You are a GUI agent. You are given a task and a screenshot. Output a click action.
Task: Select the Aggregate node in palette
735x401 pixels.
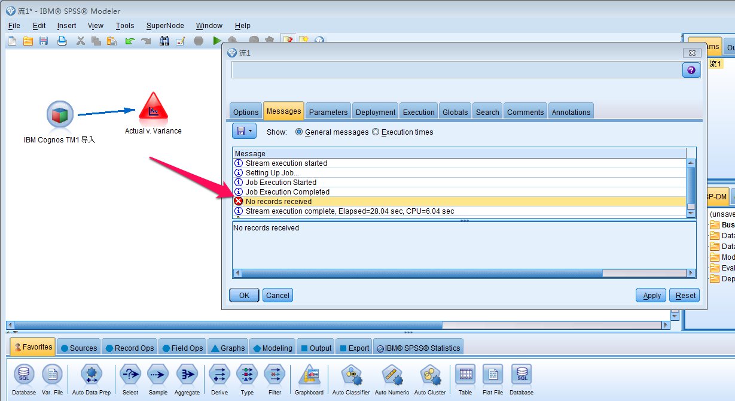(187, 375)
